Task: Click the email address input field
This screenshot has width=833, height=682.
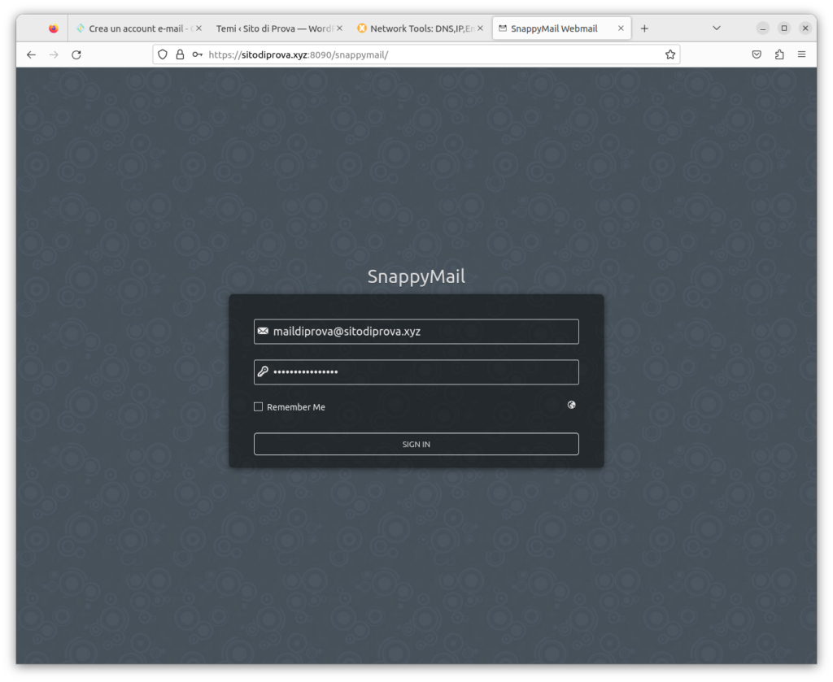Action: [x=423, y=332]
